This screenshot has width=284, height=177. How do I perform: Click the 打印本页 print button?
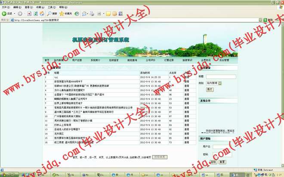click(159, 157)
